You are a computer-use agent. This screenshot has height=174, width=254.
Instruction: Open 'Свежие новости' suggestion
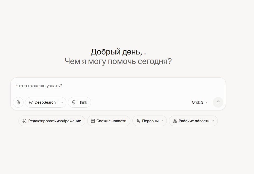109,121
